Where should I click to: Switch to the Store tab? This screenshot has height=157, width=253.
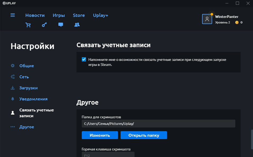pos(79,15)
